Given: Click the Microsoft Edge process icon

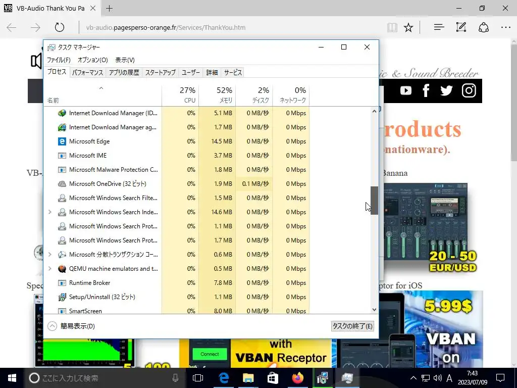Looking at the screenshot, I should pos(62,141).
